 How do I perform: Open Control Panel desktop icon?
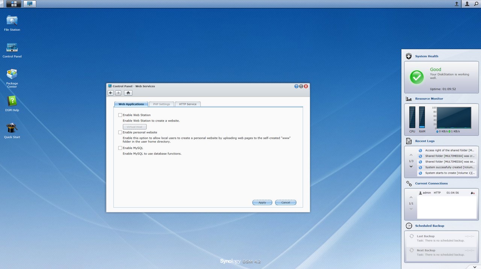(x=12, y=50)
